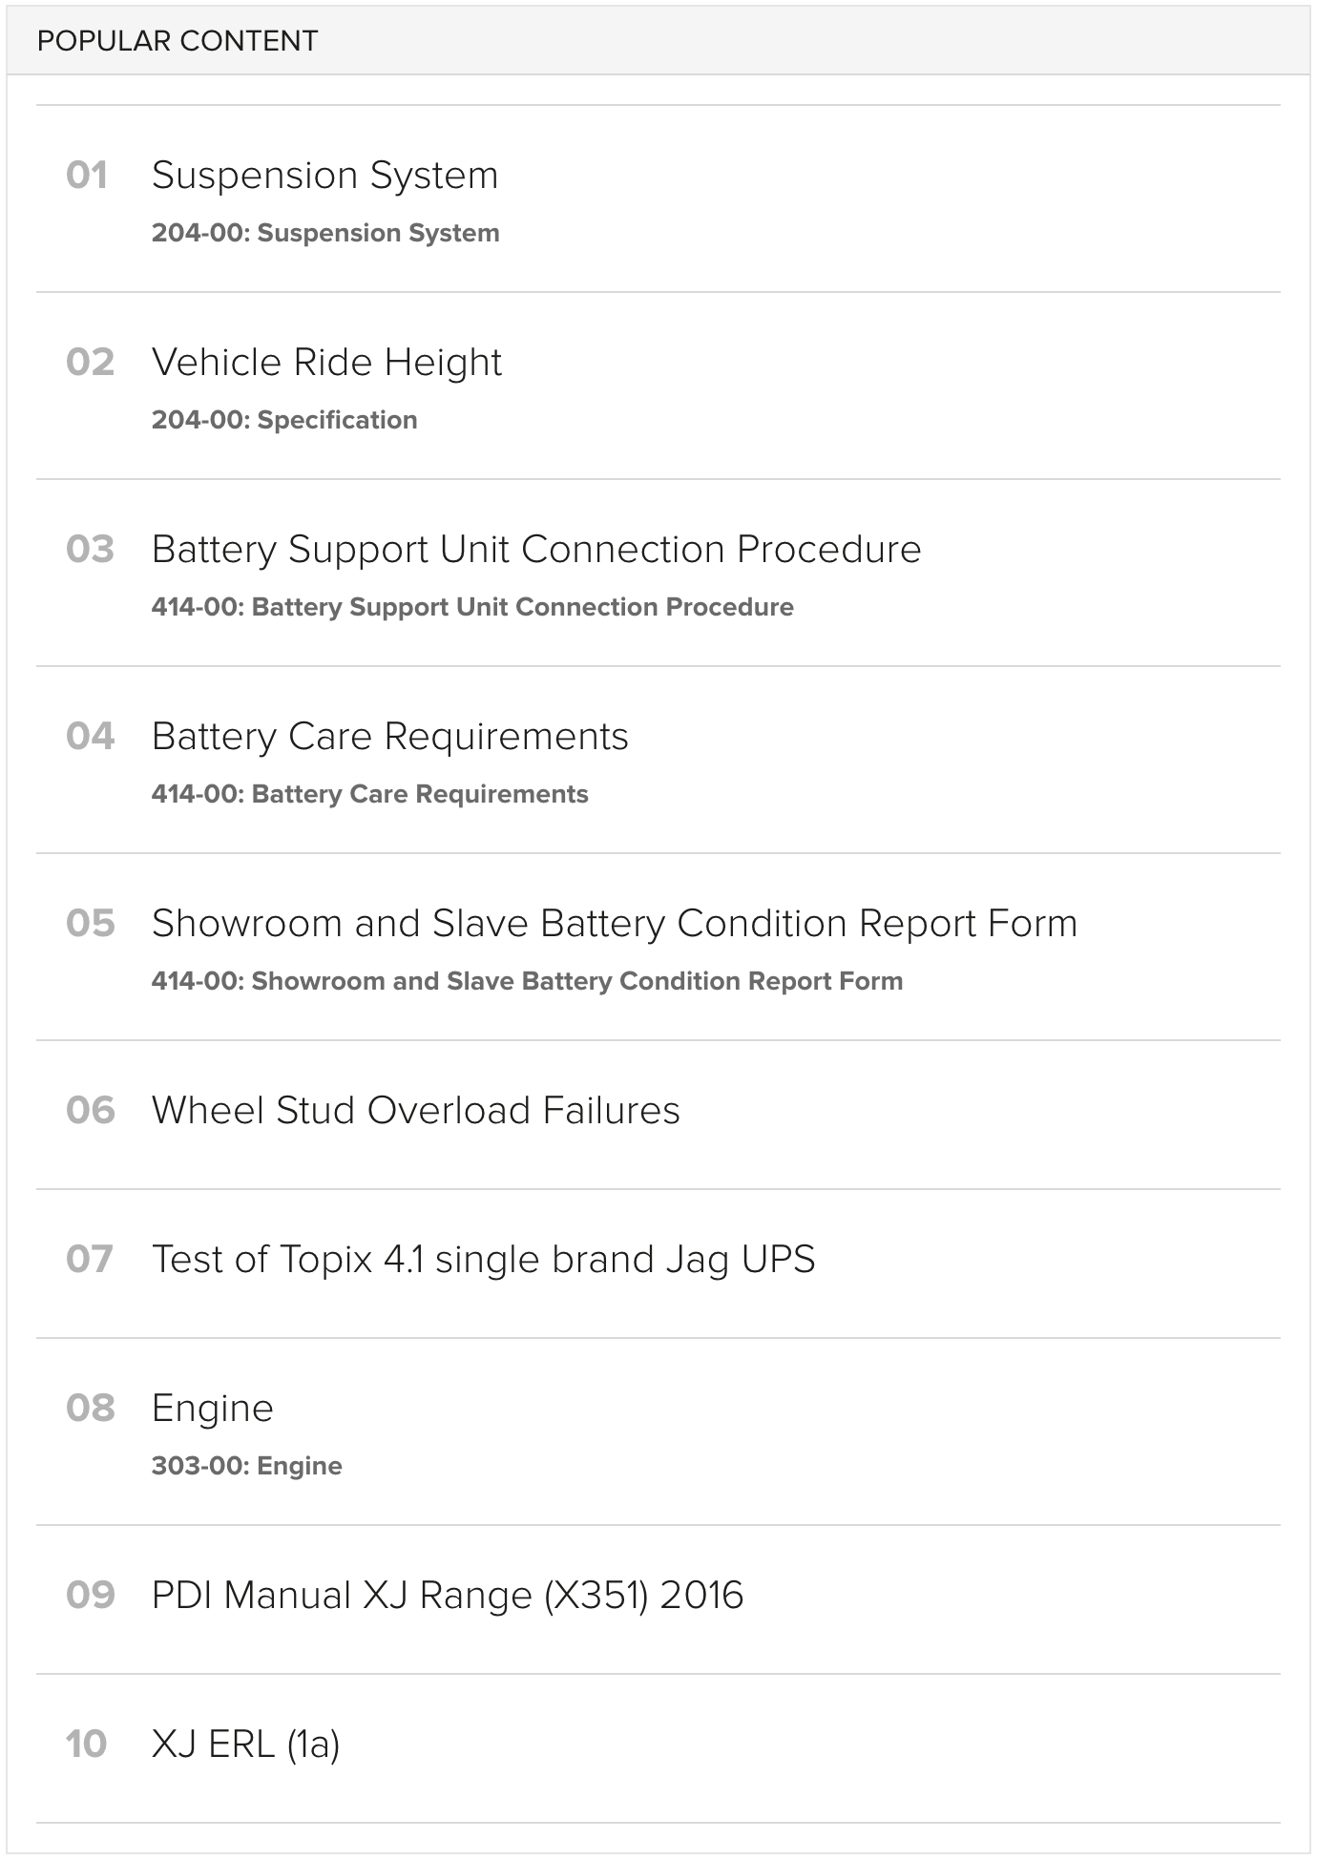Viewport: 1317px width, 1860px height.
Task: Select rank number 01 in list
Action: [x=87, y=176]
